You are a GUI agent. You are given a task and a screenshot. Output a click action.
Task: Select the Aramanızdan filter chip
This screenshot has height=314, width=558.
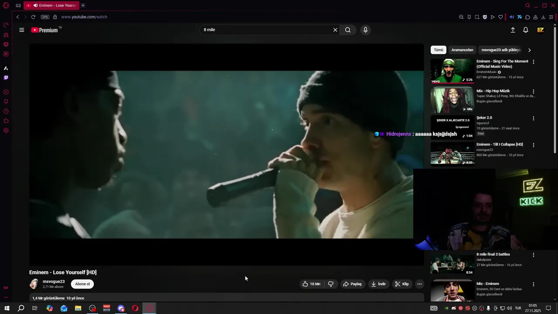point(462,50)
